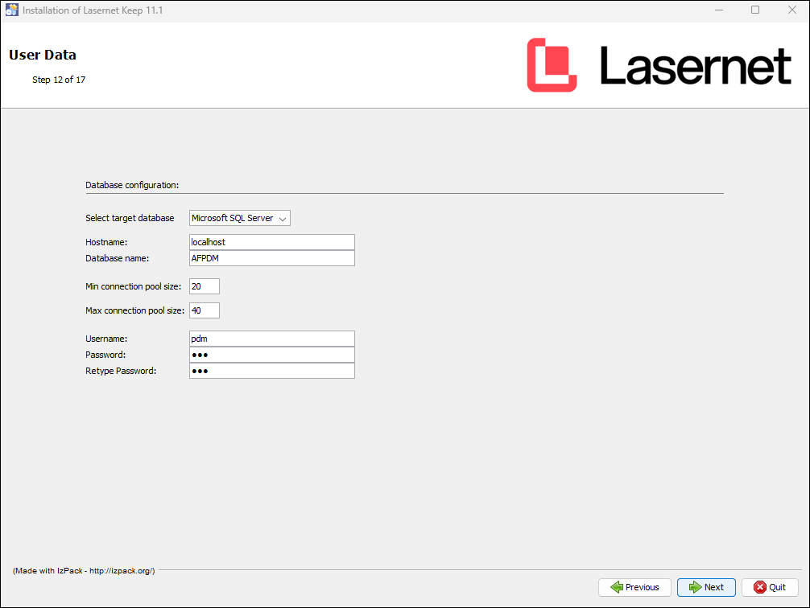Click the red Lasernet logo mark
The width and height of the screenshot is (810, 608).
pyautogui.click(x=552, y=65)
